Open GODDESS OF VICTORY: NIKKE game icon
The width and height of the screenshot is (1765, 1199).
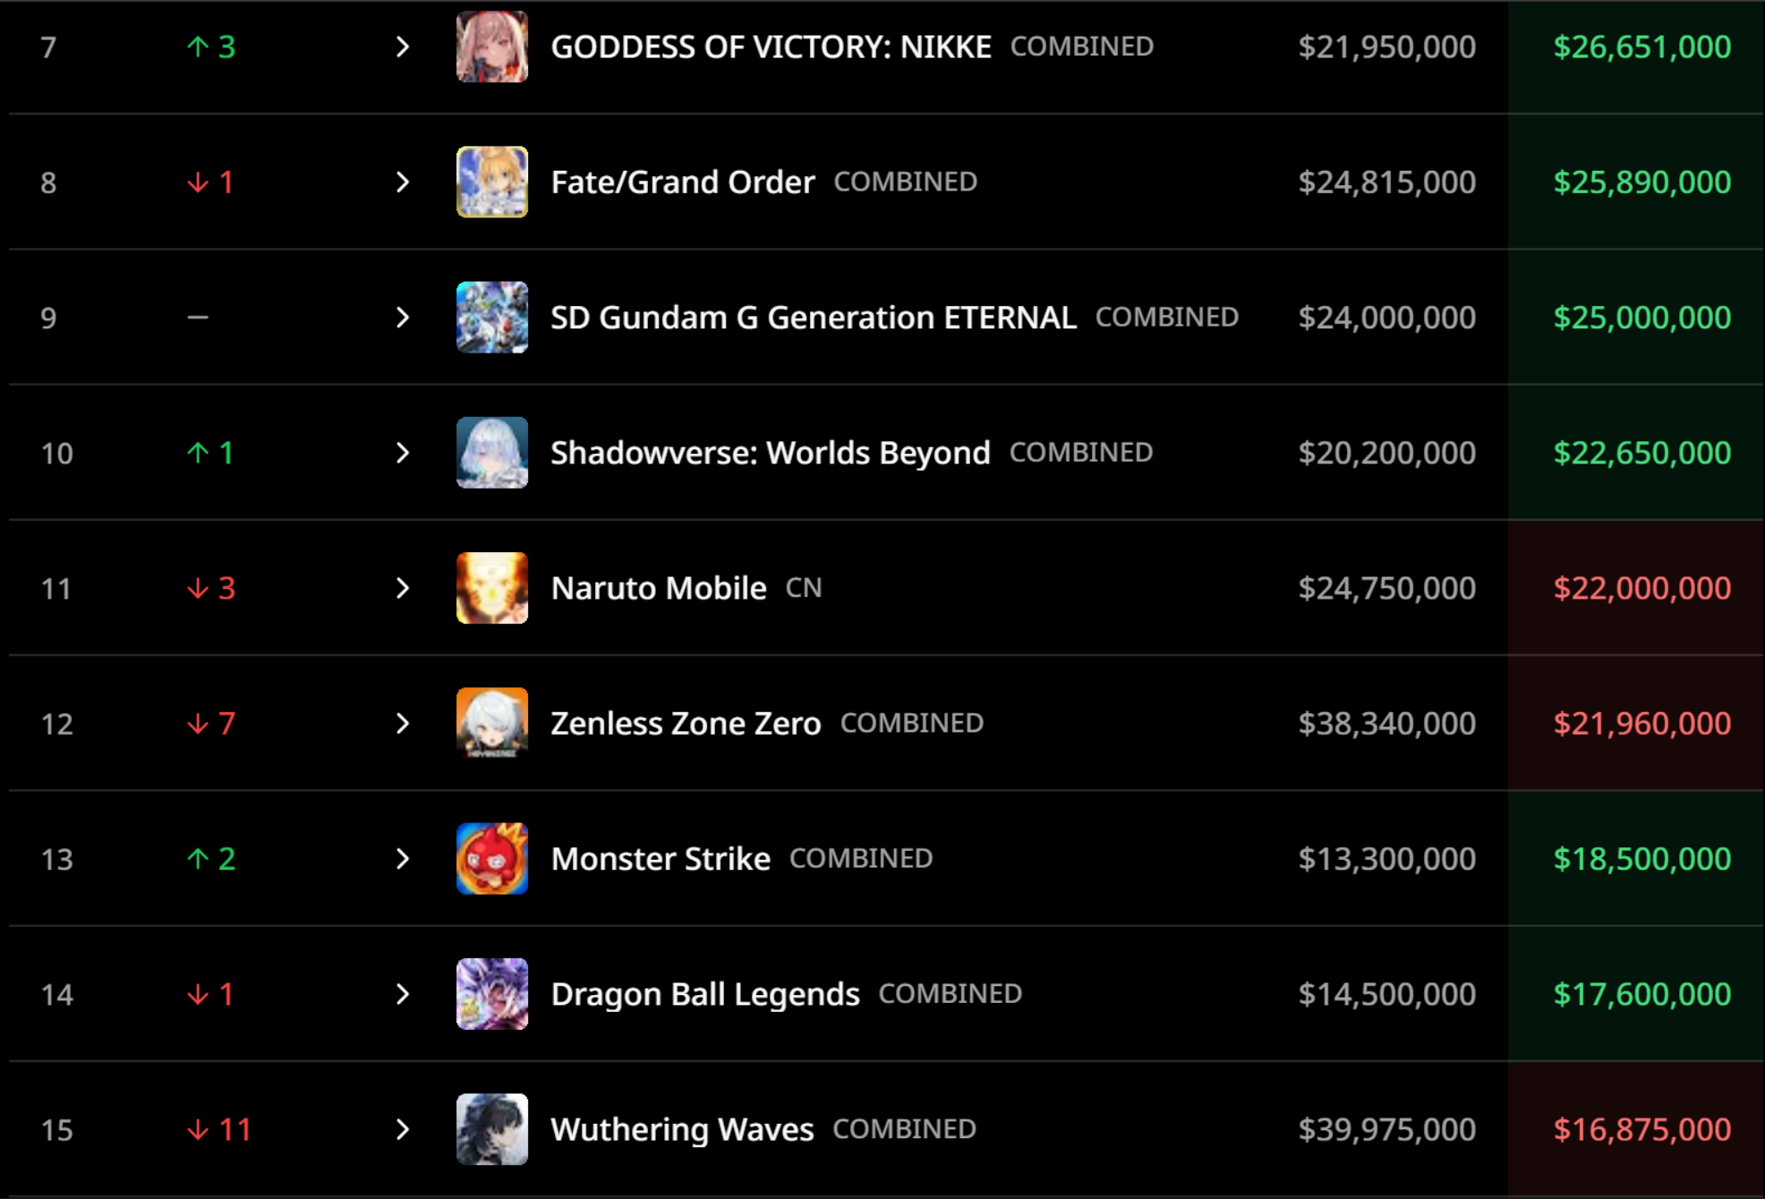(x=492, y=47)
